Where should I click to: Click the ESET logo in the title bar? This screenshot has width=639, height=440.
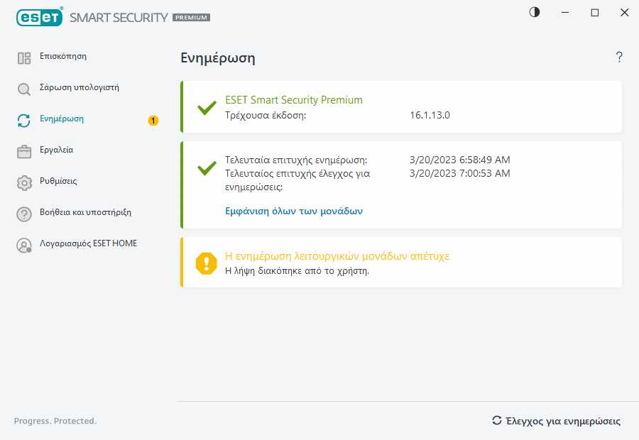(x=40, y=17)
